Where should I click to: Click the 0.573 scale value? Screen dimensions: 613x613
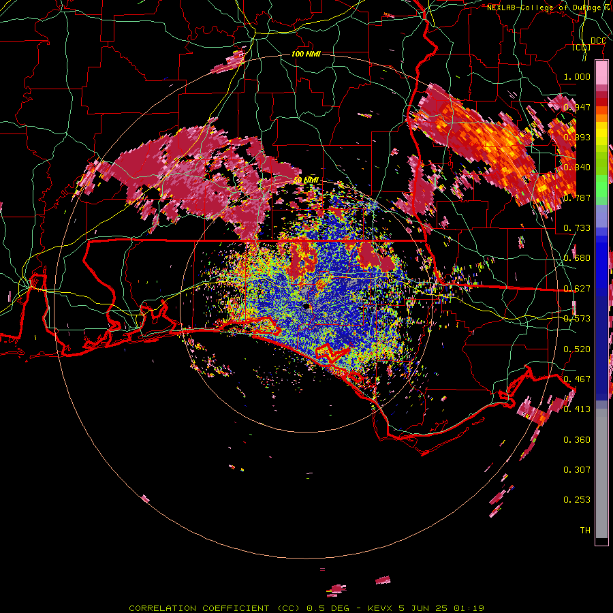click(x=577, y=319)
